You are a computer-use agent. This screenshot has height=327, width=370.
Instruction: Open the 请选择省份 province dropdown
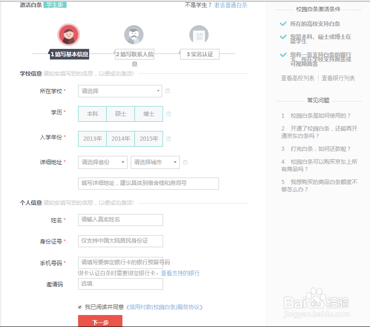(102, 162)
